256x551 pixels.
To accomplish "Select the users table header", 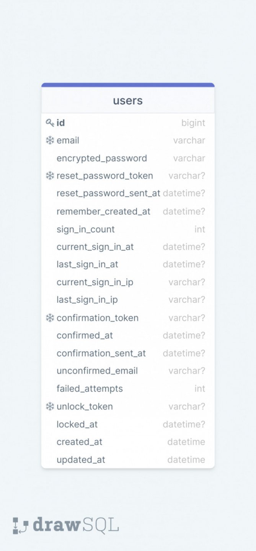I will point(128,100).
